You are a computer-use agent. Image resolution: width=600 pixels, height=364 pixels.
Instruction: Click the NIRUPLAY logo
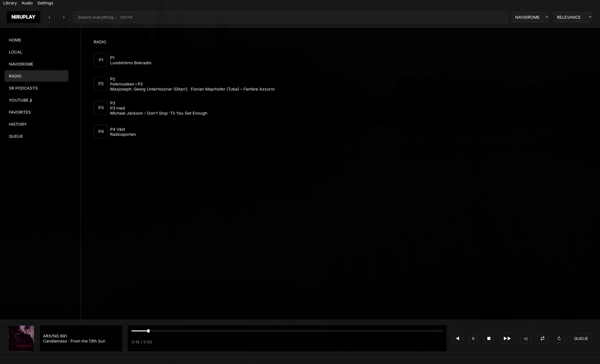coord(23,17)
